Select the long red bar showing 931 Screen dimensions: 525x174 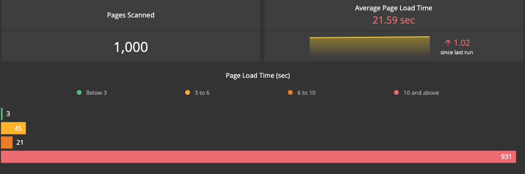click(258, 157)
